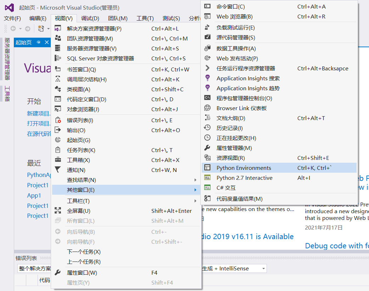Click the Team Explorer icon

(x=58, y=38)
